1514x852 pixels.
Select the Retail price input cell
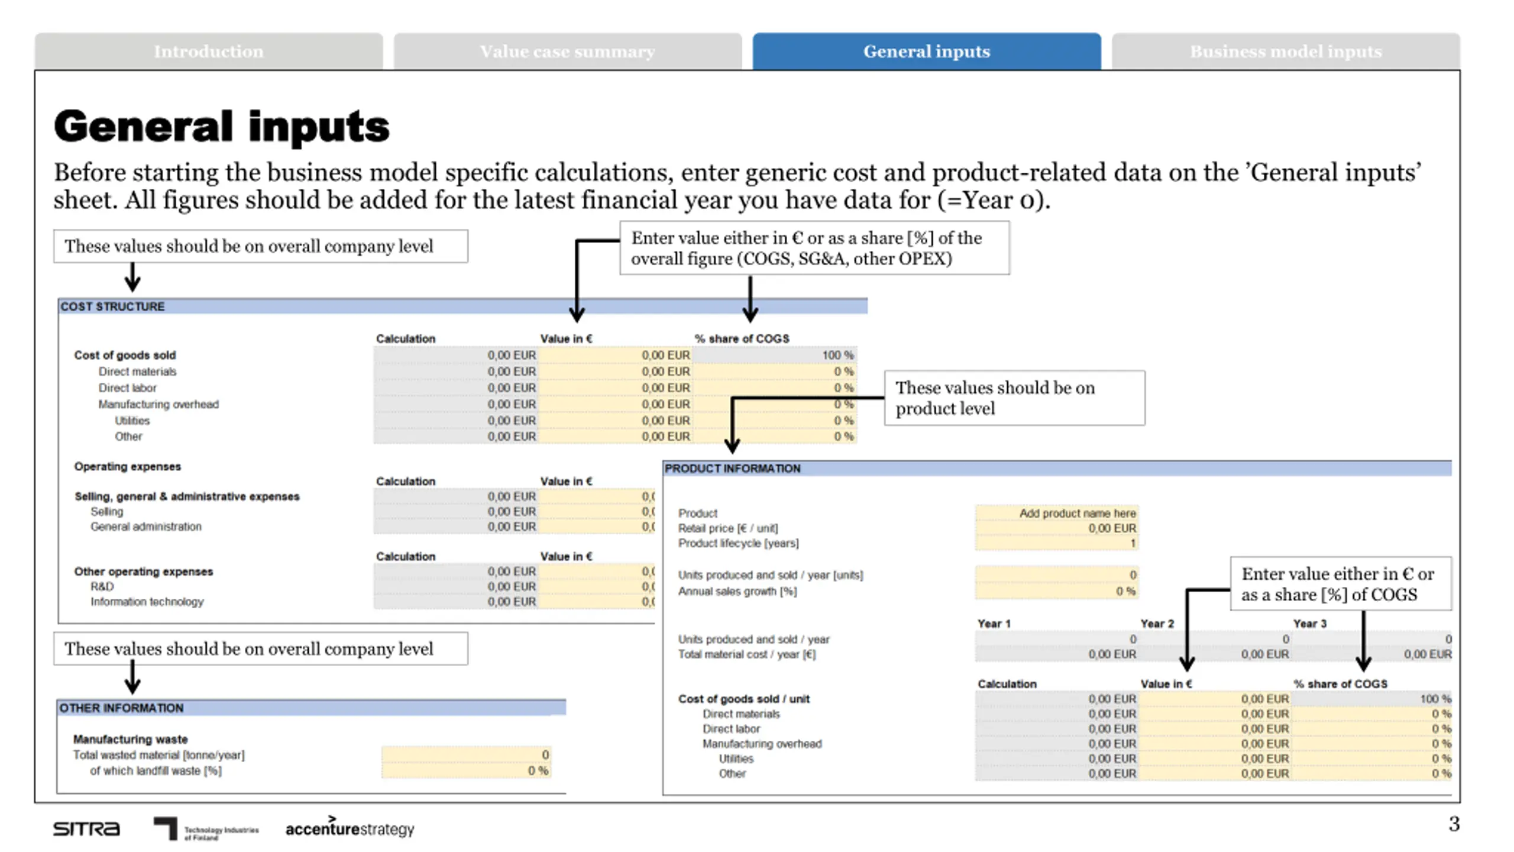pyautogui.click(x=1057, y=528)
